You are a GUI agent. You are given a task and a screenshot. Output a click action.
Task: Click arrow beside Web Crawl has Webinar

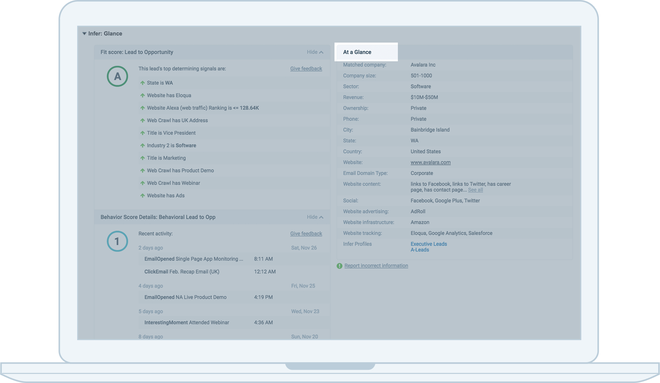click(142, 183)
